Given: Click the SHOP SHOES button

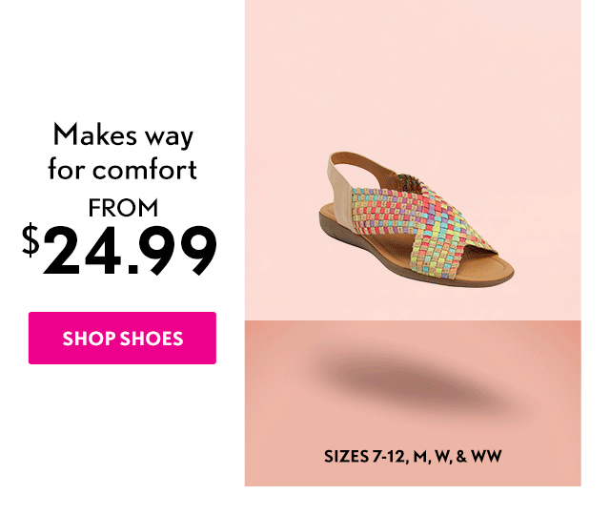Looking at the screenshot, I should 122,338.
